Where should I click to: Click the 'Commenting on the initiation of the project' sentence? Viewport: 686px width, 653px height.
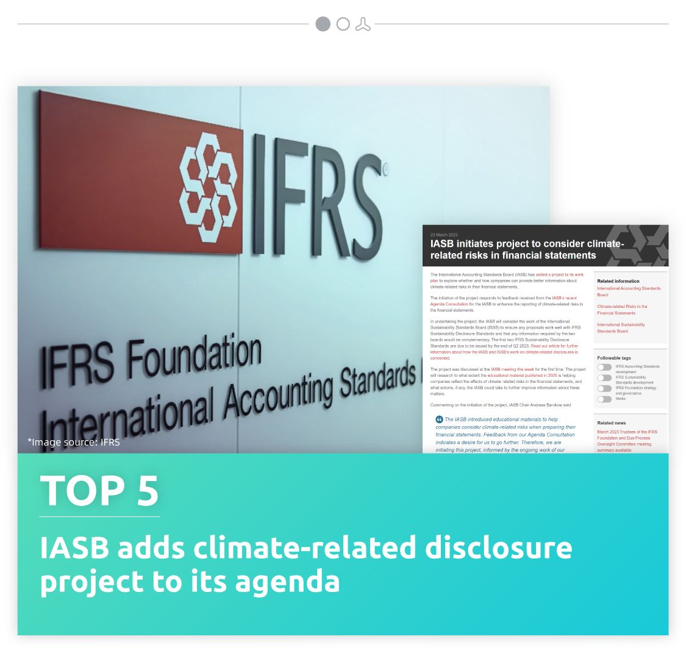501,405
